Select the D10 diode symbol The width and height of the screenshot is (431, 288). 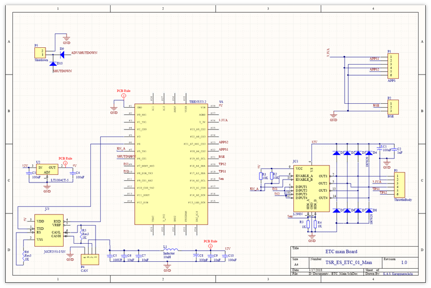(53, 63)
